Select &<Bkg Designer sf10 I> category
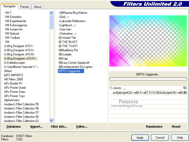 tap(19, 46)
